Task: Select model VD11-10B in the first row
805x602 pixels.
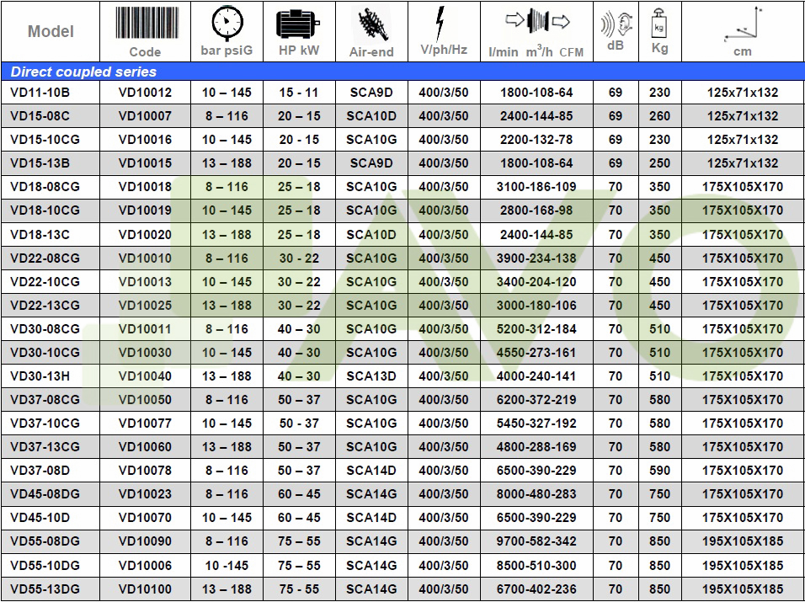Action: [x=40, y=93]
